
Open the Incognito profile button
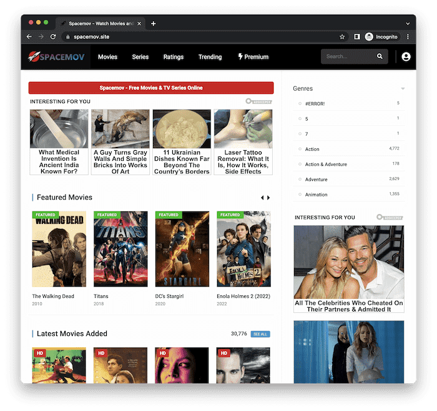[x=381, y=37]
